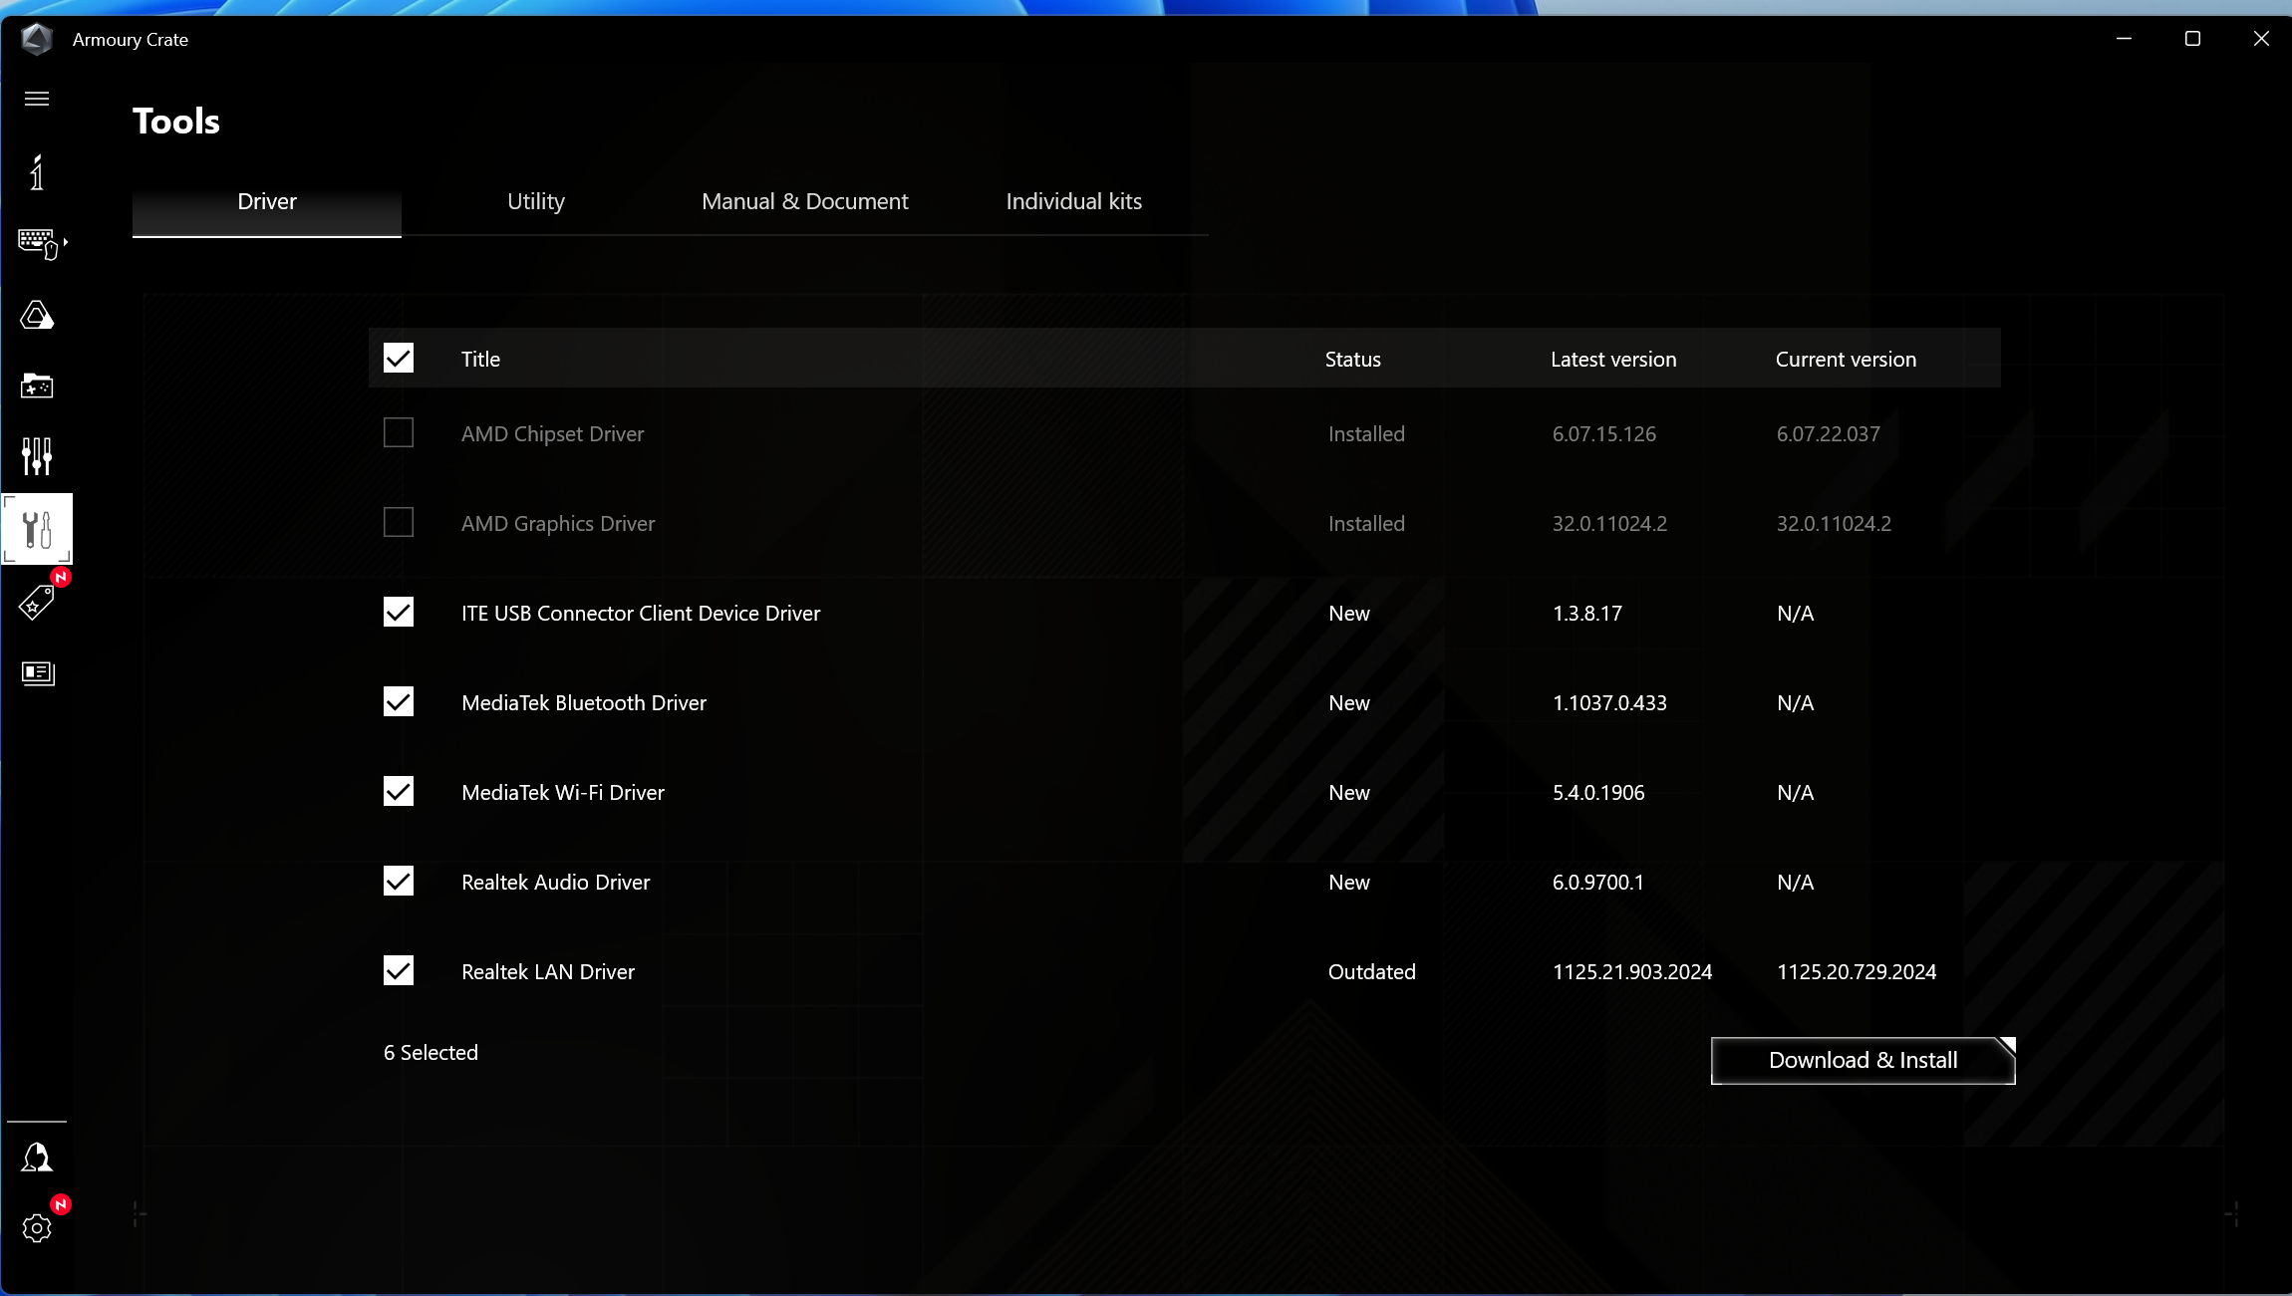
Task: Open Featured deals tag icon
Action: (37, 603)
